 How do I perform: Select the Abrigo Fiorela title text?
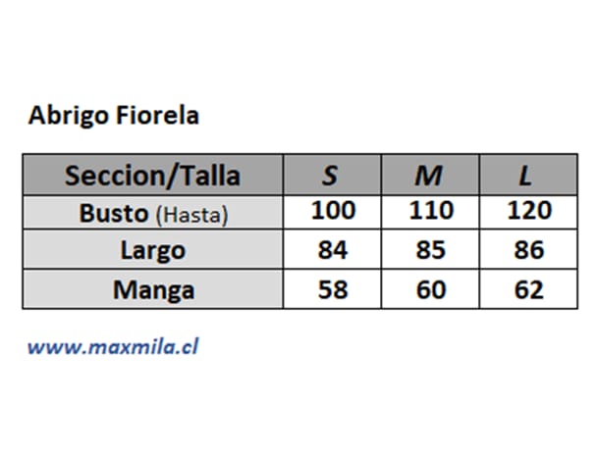coord(114,115)
